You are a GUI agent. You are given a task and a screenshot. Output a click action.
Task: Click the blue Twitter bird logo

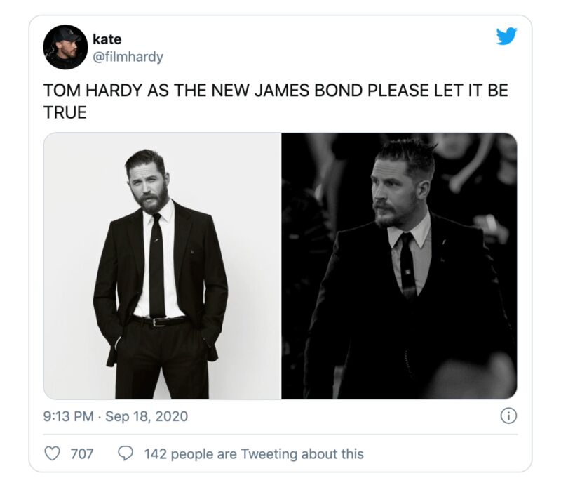pyautogui.click(x=506, y=36)
